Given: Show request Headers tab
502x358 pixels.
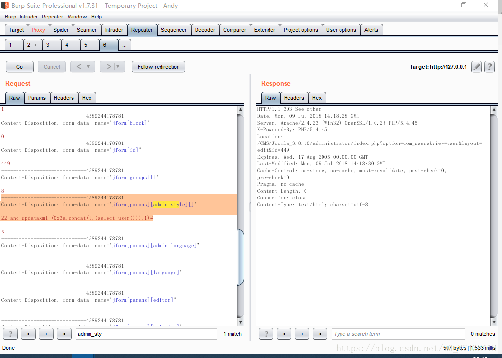Looking at the screenshot, I should [x=64, y=98].
